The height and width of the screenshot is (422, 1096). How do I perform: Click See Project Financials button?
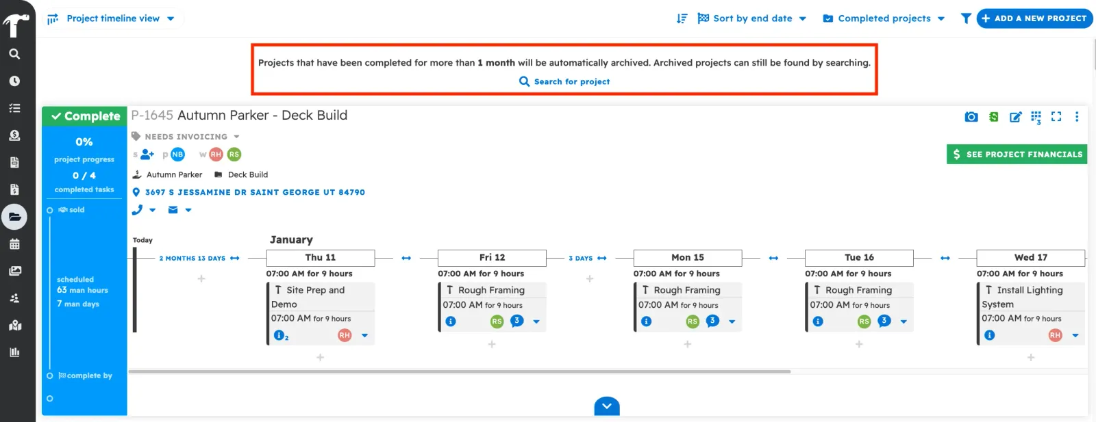1017,155
